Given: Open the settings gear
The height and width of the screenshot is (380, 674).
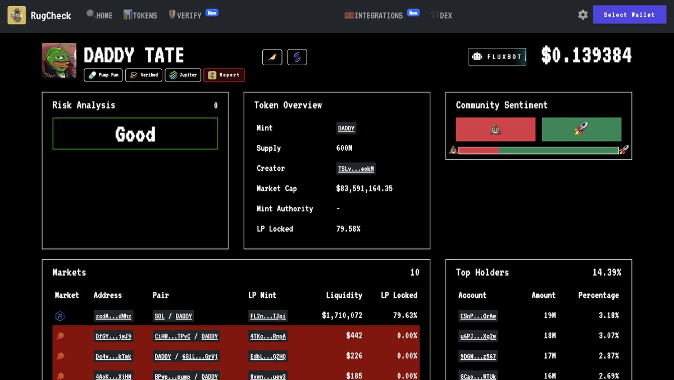Looking at the screenshot, I should pos(583,15).
